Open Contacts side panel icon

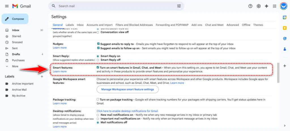tap(285, 49)
